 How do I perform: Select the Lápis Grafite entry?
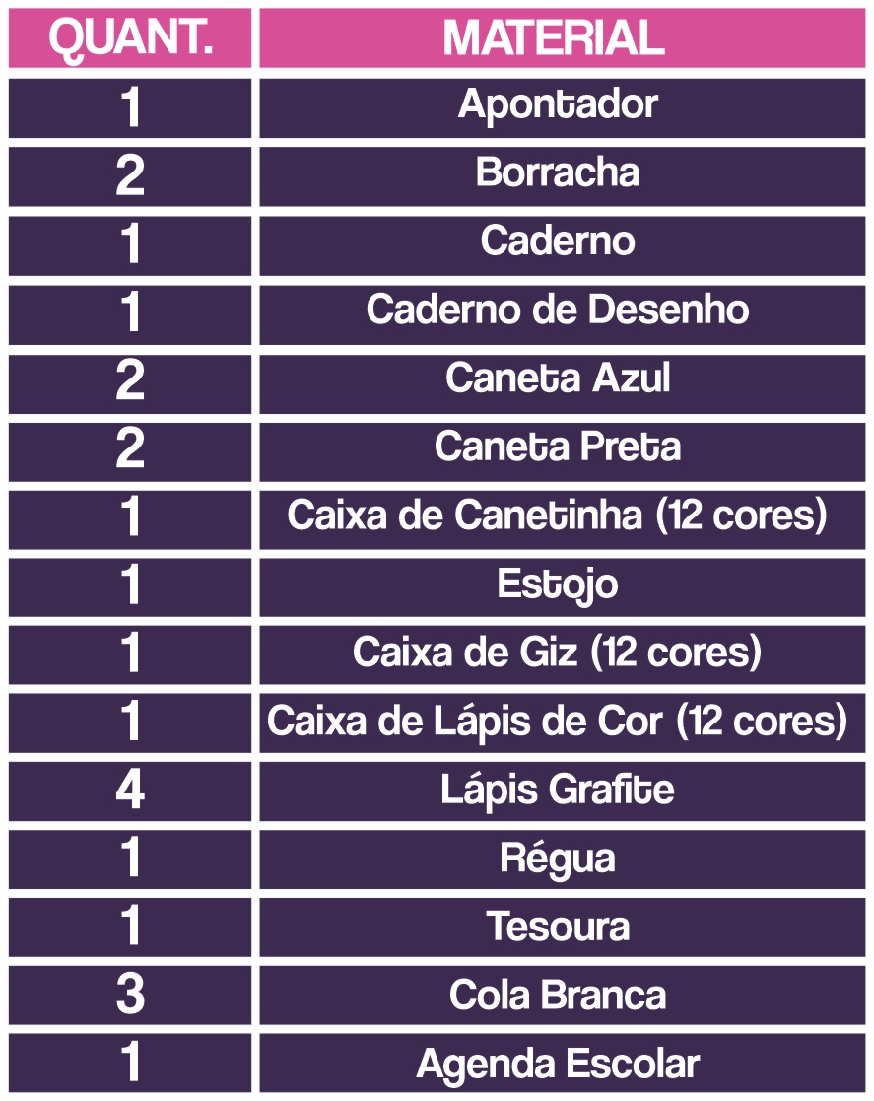pos(563,791)
